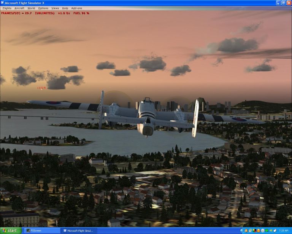
Task: Expand the World menu
Action: [31, 8]
